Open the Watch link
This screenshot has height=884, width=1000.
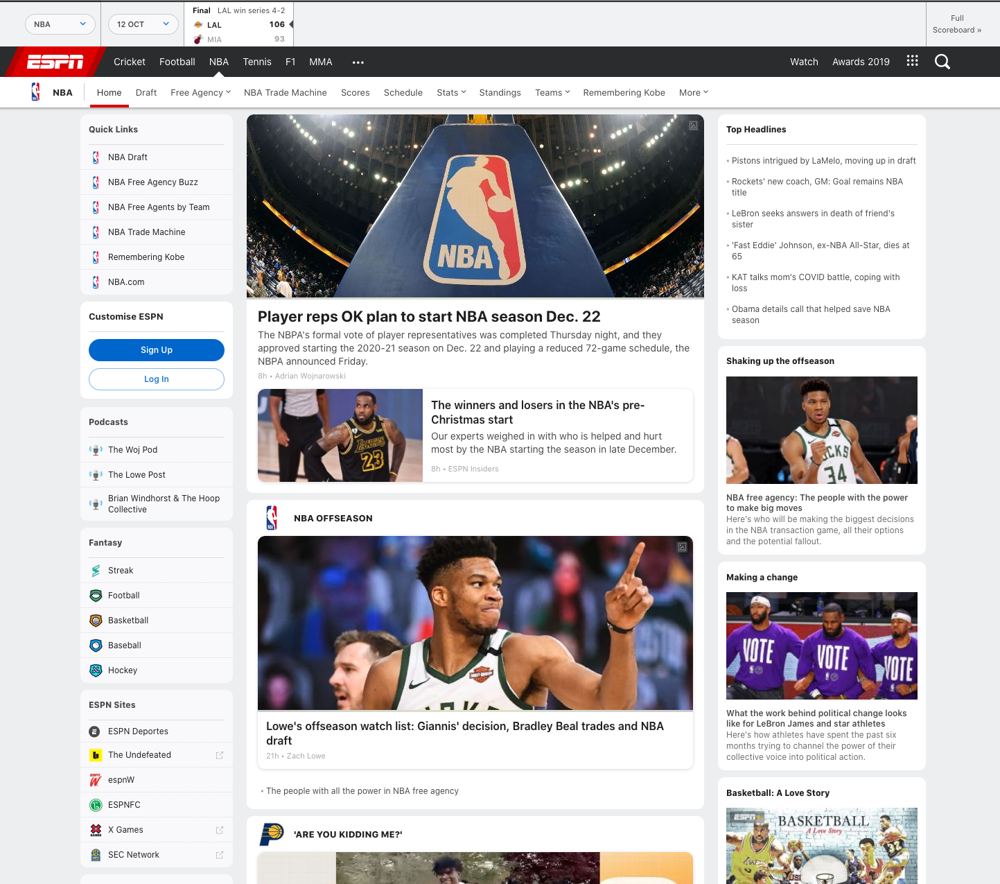(804, 62)
